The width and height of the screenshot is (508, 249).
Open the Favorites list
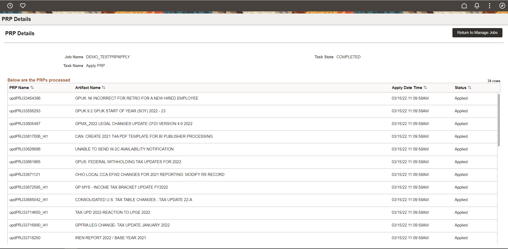pos(23,6)
